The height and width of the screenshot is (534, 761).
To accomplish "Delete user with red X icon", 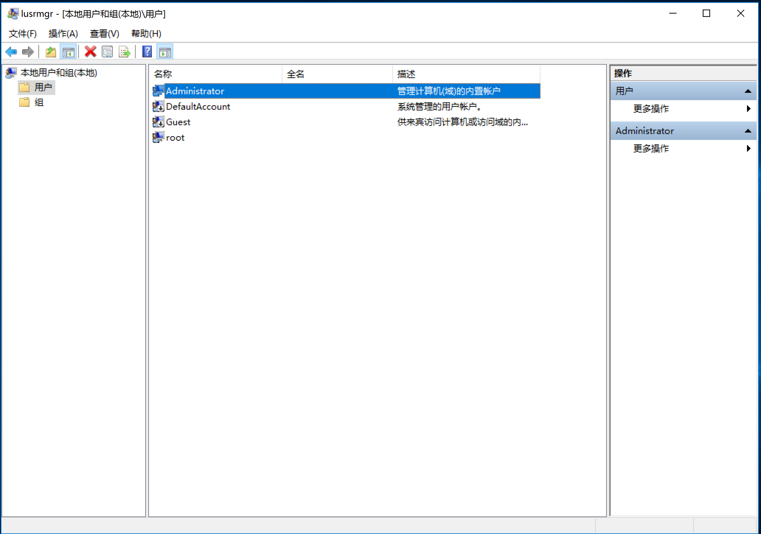I will (90, 52).
